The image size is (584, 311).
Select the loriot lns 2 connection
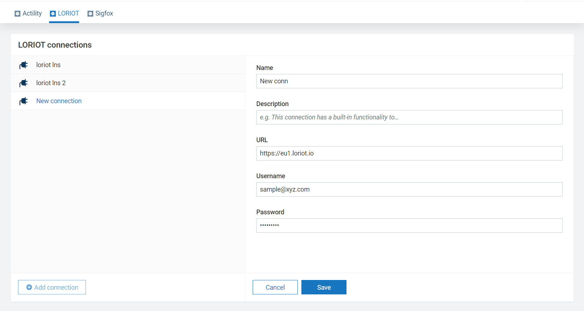[51, 83]
